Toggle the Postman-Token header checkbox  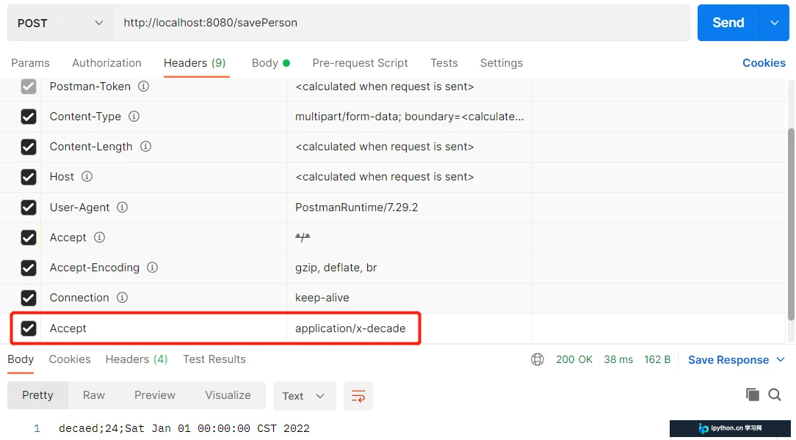coord(29,87)
